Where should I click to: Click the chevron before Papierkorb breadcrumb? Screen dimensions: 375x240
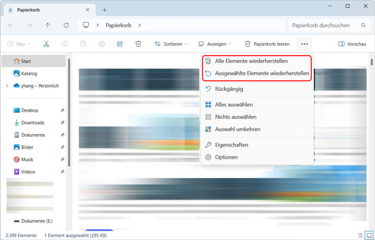point(97,25)
